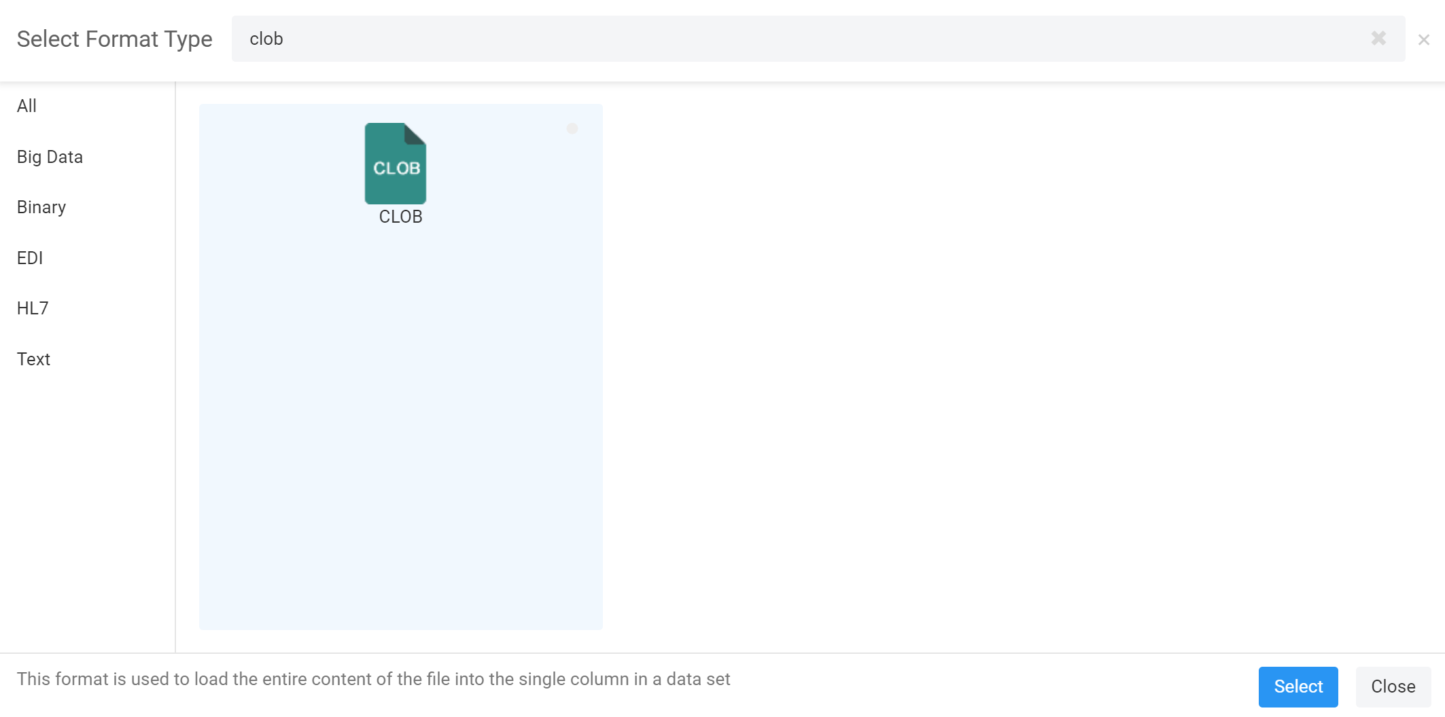The height and width of the screenshot is (717, 1445).
Task: Click the "Select Format Type" dialog title
Action: point(114,39)
